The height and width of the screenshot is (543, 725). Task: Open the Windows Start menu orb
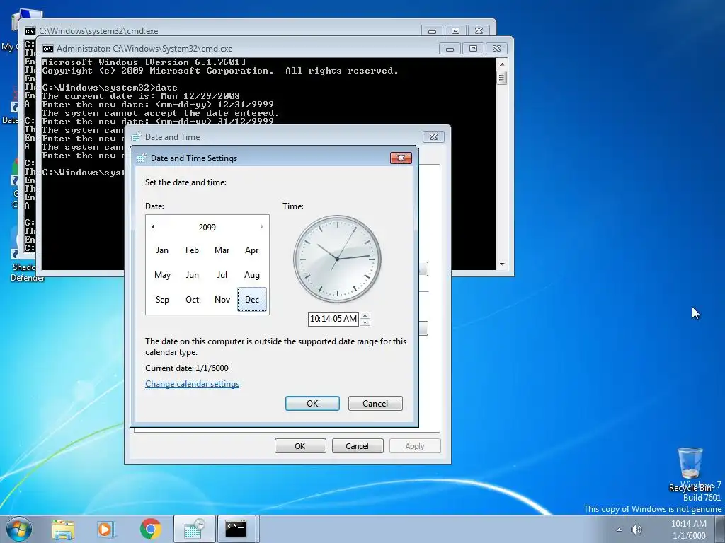click(x=18, y=529)
